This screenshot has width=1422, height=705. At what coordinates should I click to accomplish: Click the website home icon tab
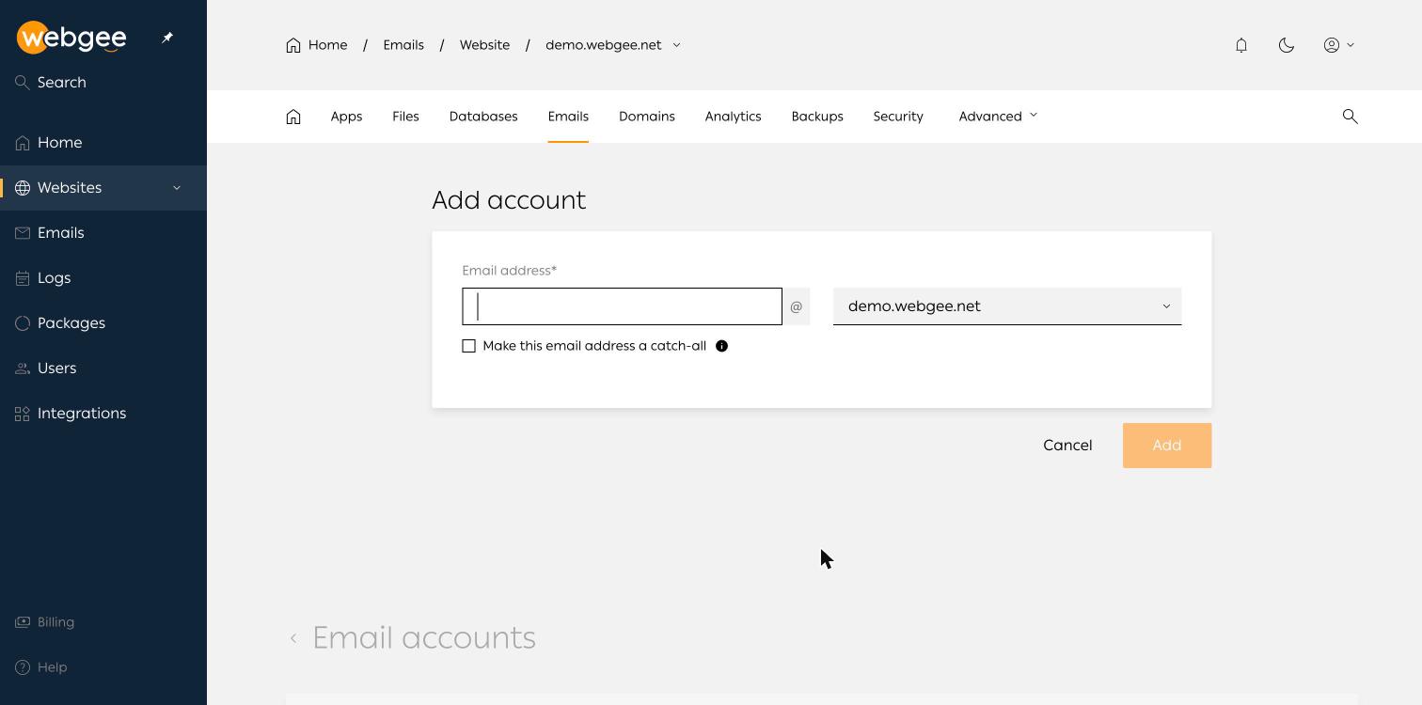pyautogui.click(x=293, y=117)
